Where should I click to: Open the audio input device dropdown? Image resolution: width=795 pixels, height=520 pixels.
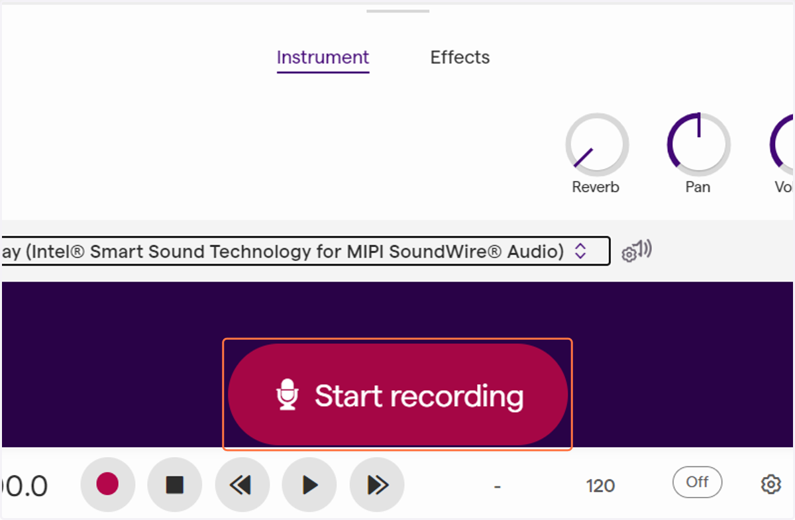click(x=305, y=251)
